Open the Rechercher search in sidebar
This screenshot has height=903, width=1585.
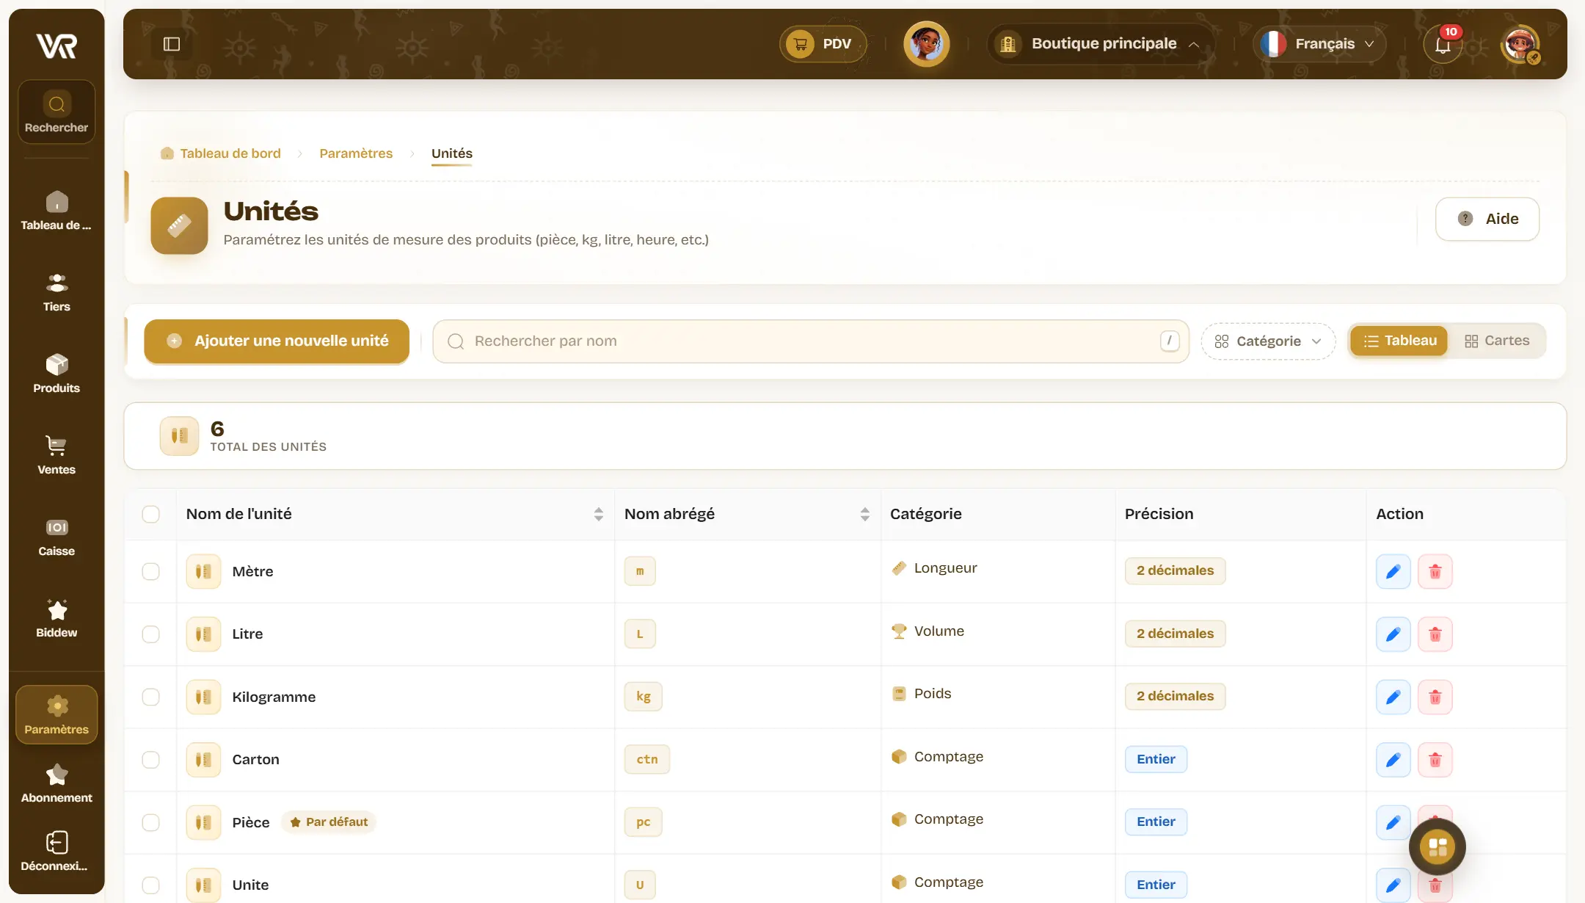[x=57, y=112]
